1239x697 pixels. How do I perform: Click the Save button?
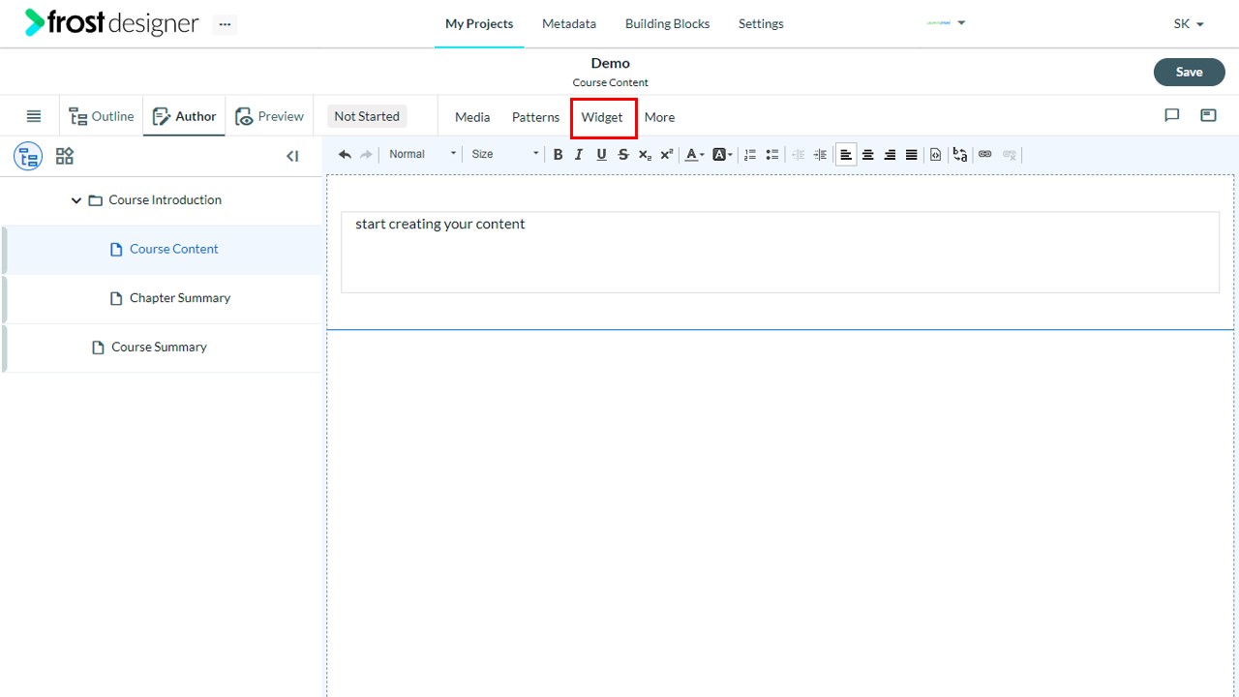click(x=1189, y=72)
